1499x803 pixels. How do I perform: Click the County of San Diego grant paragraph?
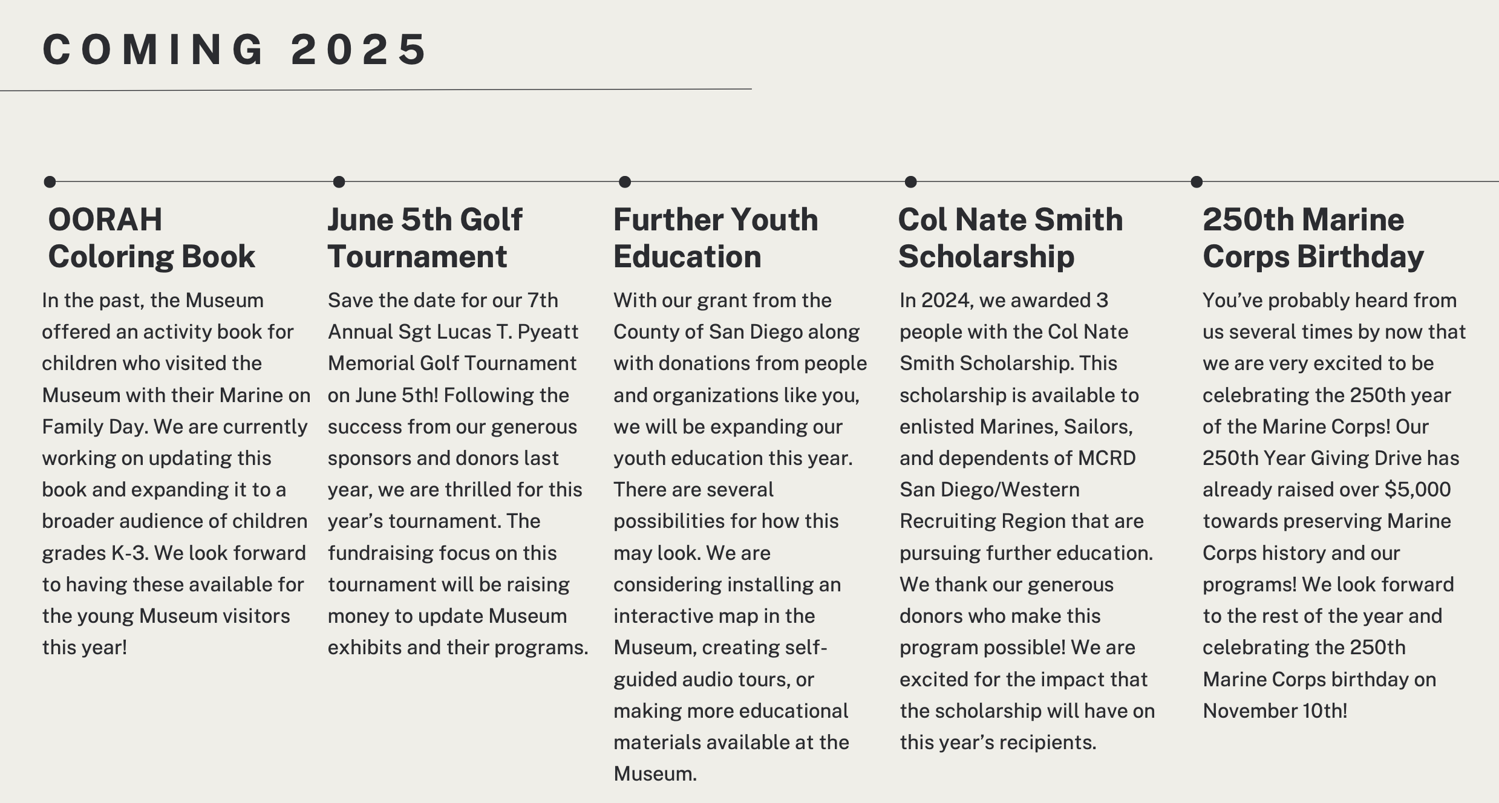pos(738,536)
